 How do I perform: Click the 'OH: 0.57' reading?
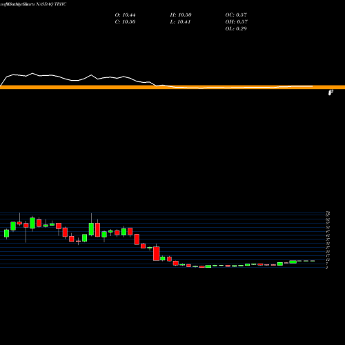click(237, 22)
